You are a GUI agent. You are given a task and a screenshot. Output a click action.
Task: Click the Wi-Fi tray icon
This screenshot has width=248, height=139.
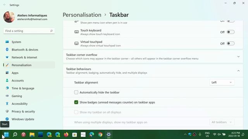coord(215,134)
